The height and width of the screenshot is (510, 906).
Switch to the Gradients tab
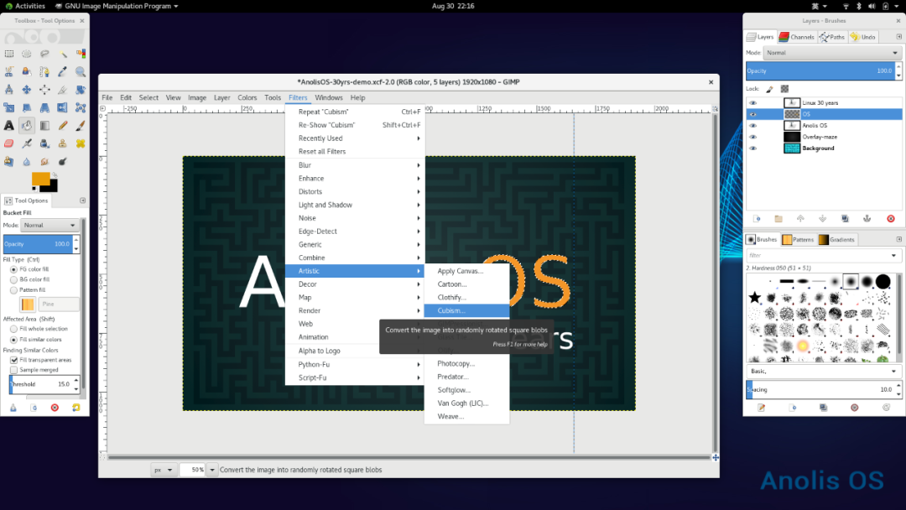pyautogui.click(x=836, y=240)
